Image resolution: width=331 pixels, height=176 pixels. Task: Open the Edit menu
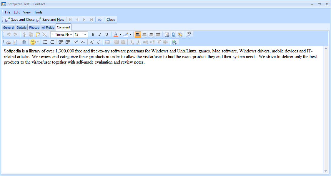tap(17, 12)
